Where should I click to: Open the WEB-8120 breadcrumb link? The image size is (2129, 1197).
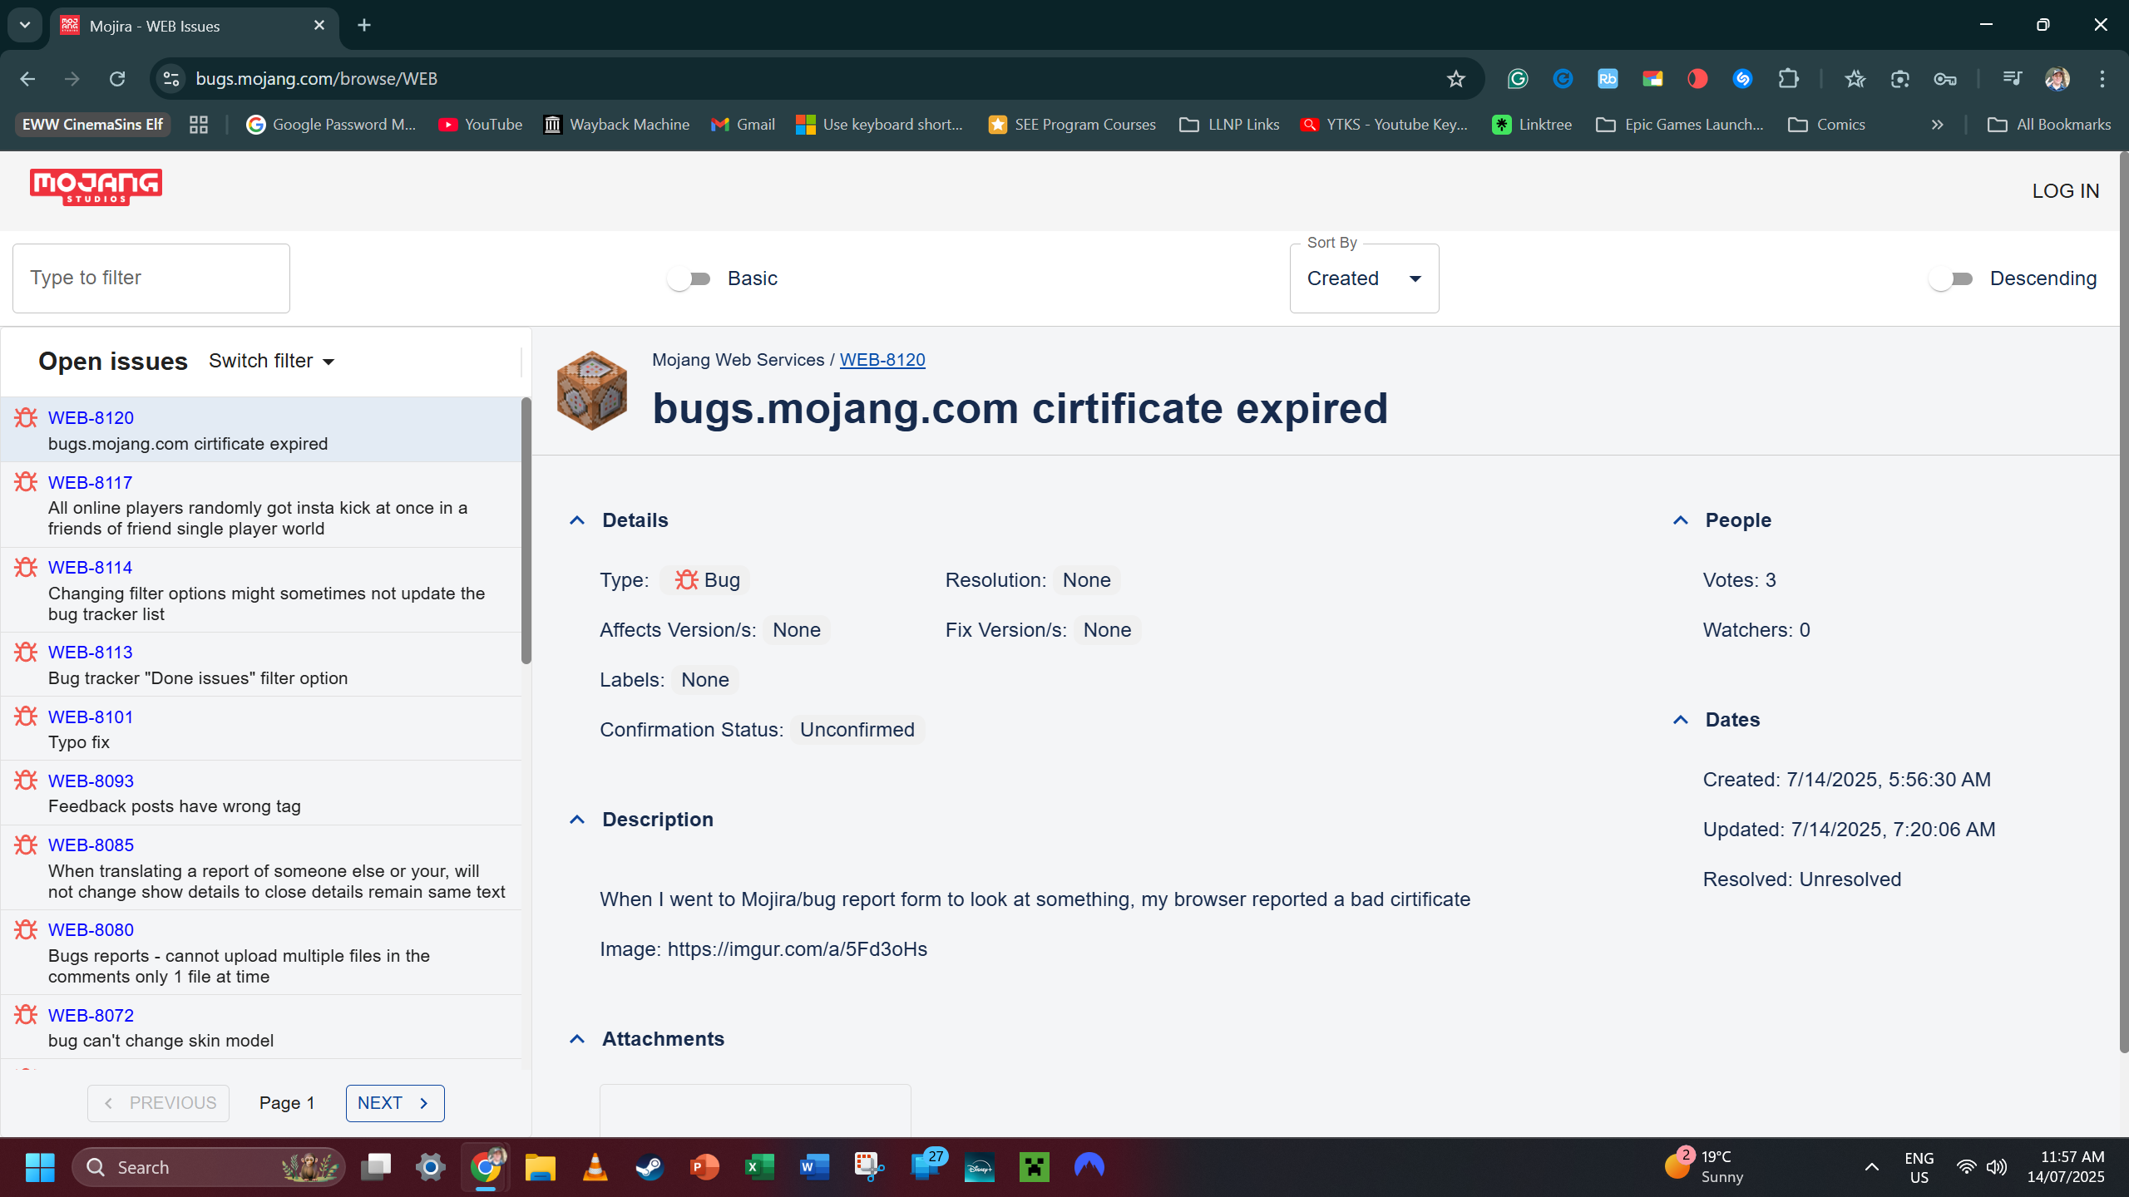tap(882, 360)
